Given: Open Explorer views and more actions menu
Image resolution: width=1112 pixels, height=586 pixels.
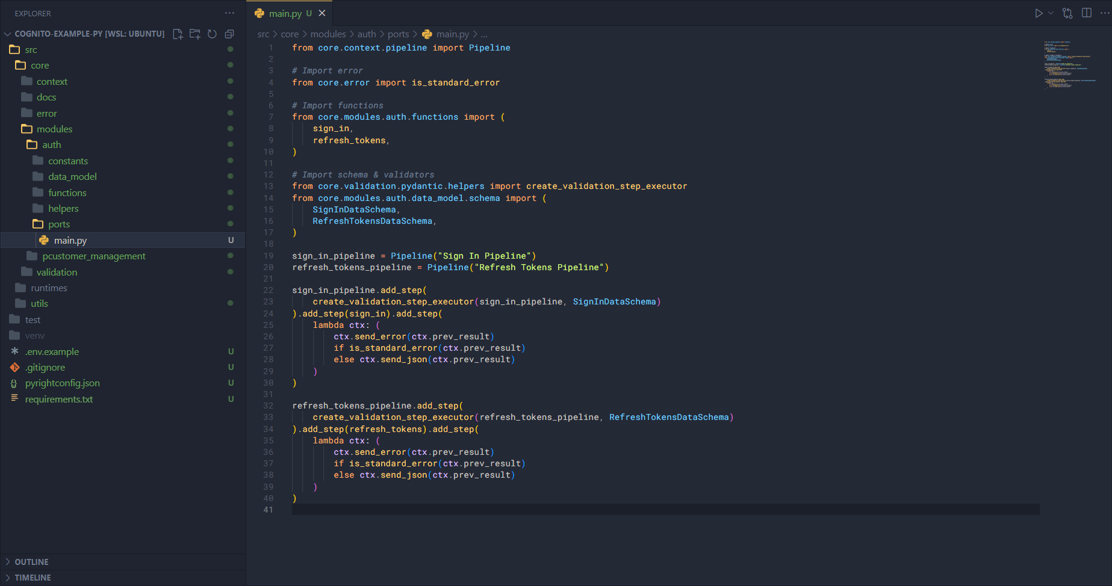Looking at the screenshot, I should (x=229, y=13).
